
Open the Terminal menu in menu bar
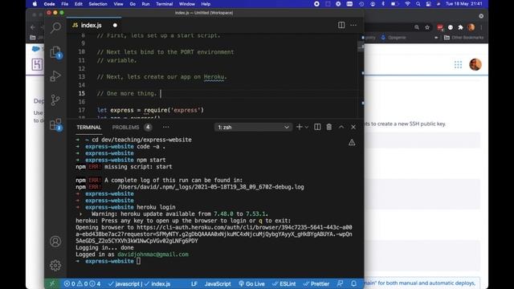point(164,4)
